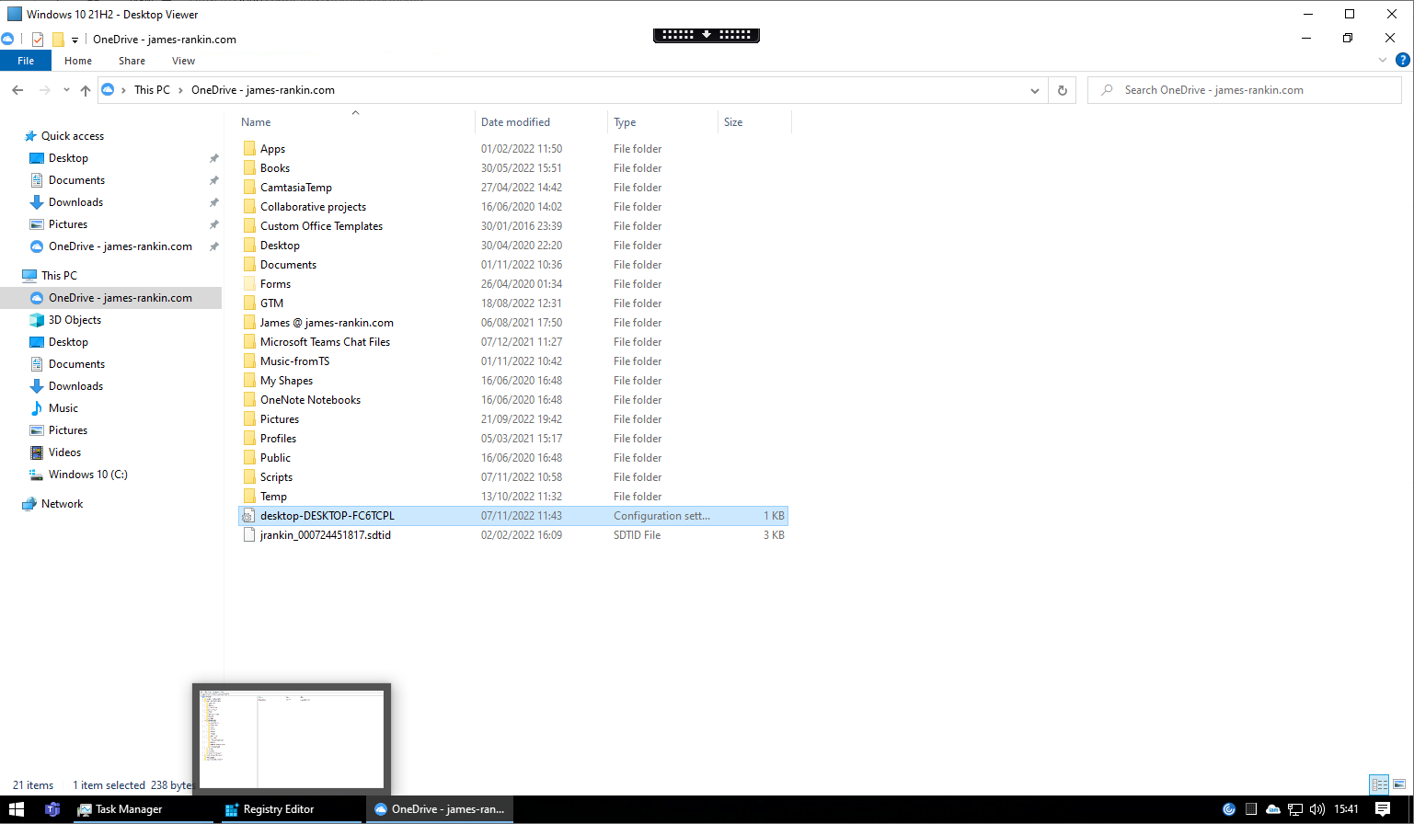Open the address bar history dropdown
The image size is (1414, 824).
[x=1036, y=90]
